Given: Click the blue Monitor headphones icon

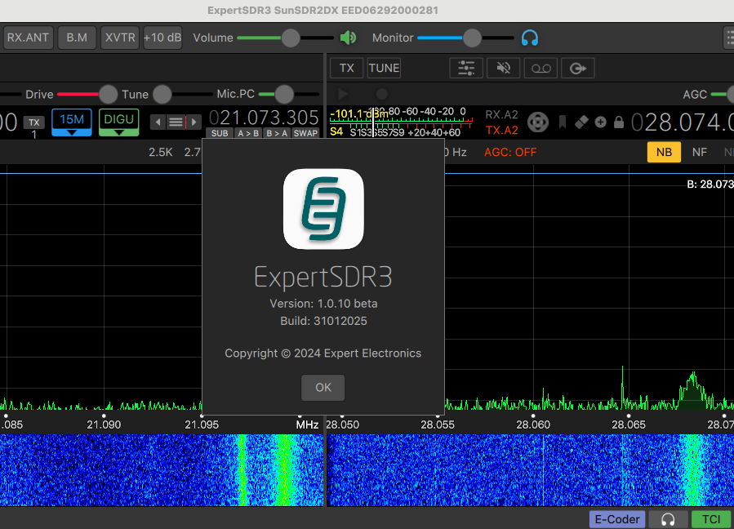Looking at the screenshot, I should tap(530, 38).
